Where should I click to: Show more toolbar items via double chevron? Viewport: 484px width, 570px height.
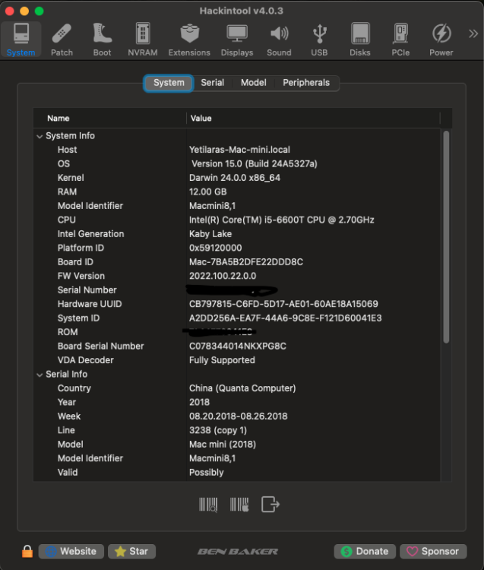click(473, 33)
